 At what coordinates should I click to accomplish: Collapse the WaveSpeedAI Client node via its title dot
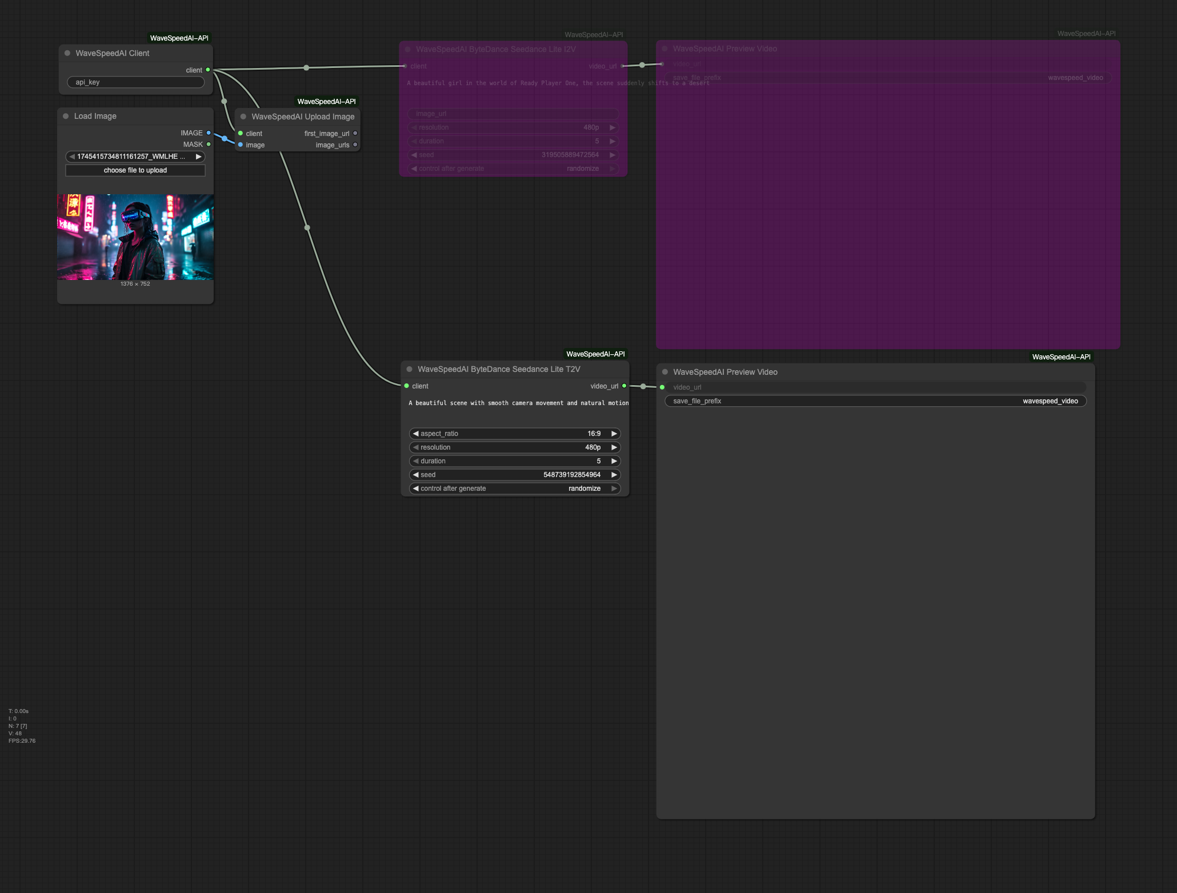pyautogui.click(x=67, y=53)
